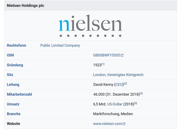Screen dimensions: 181x129
Task: Open the Vereinigtes Königreich link
Action: click(x=125, y=75)
